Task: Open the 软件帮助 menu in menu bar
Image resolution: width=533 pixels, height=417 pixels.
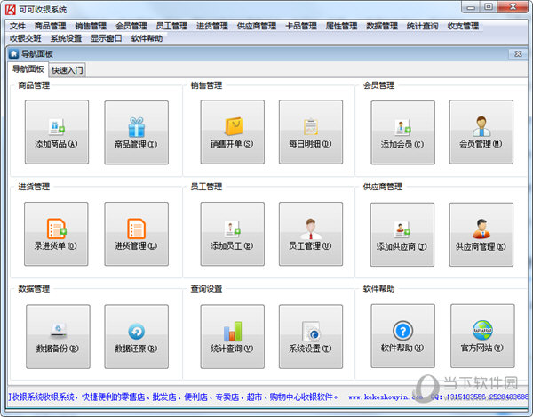Action: click(x=147, y=38)
